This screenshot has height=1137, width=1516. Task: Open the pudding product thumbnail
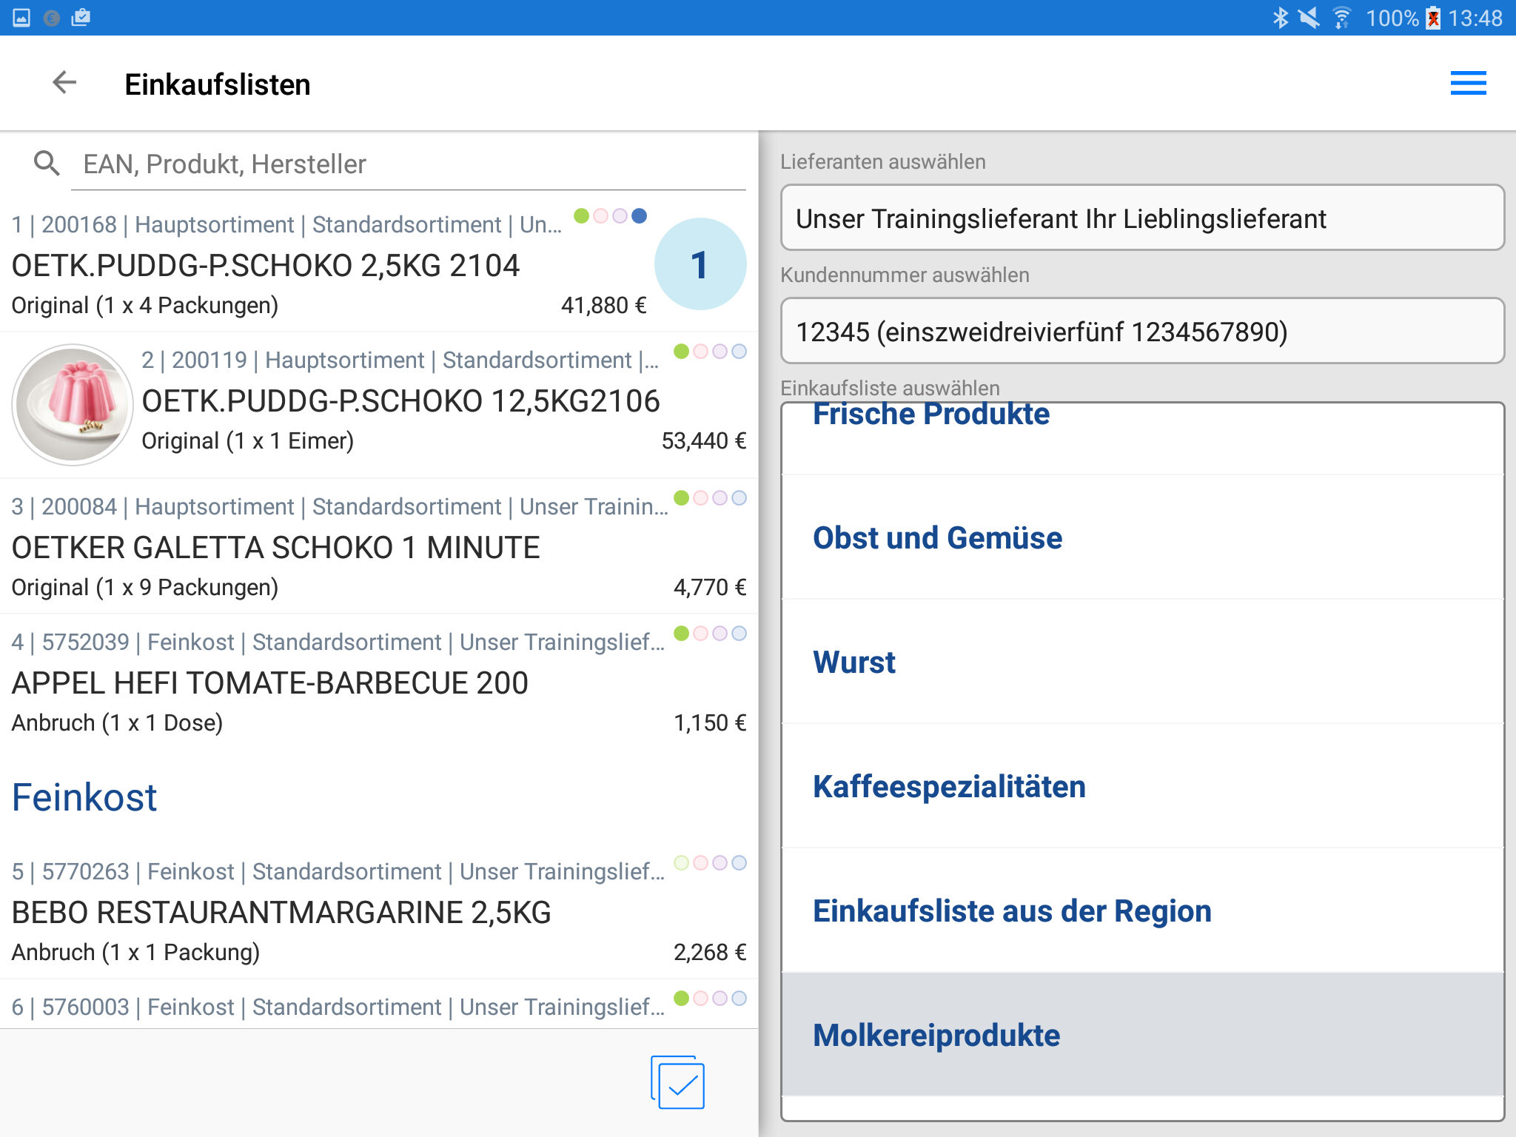click(73, 404)
